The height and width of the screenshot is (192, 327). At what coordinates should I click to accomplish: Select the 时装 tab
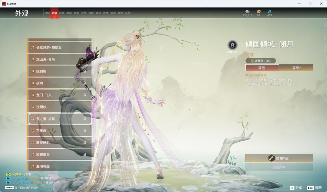click(x=55, y=13)
